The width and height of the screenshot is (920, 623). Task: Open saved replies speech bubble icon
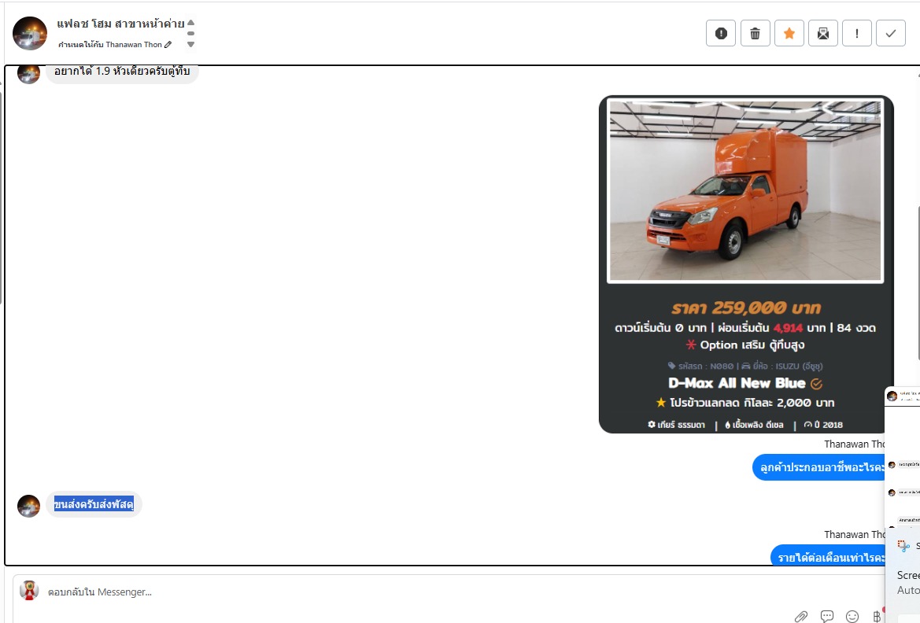coord(826,616)
